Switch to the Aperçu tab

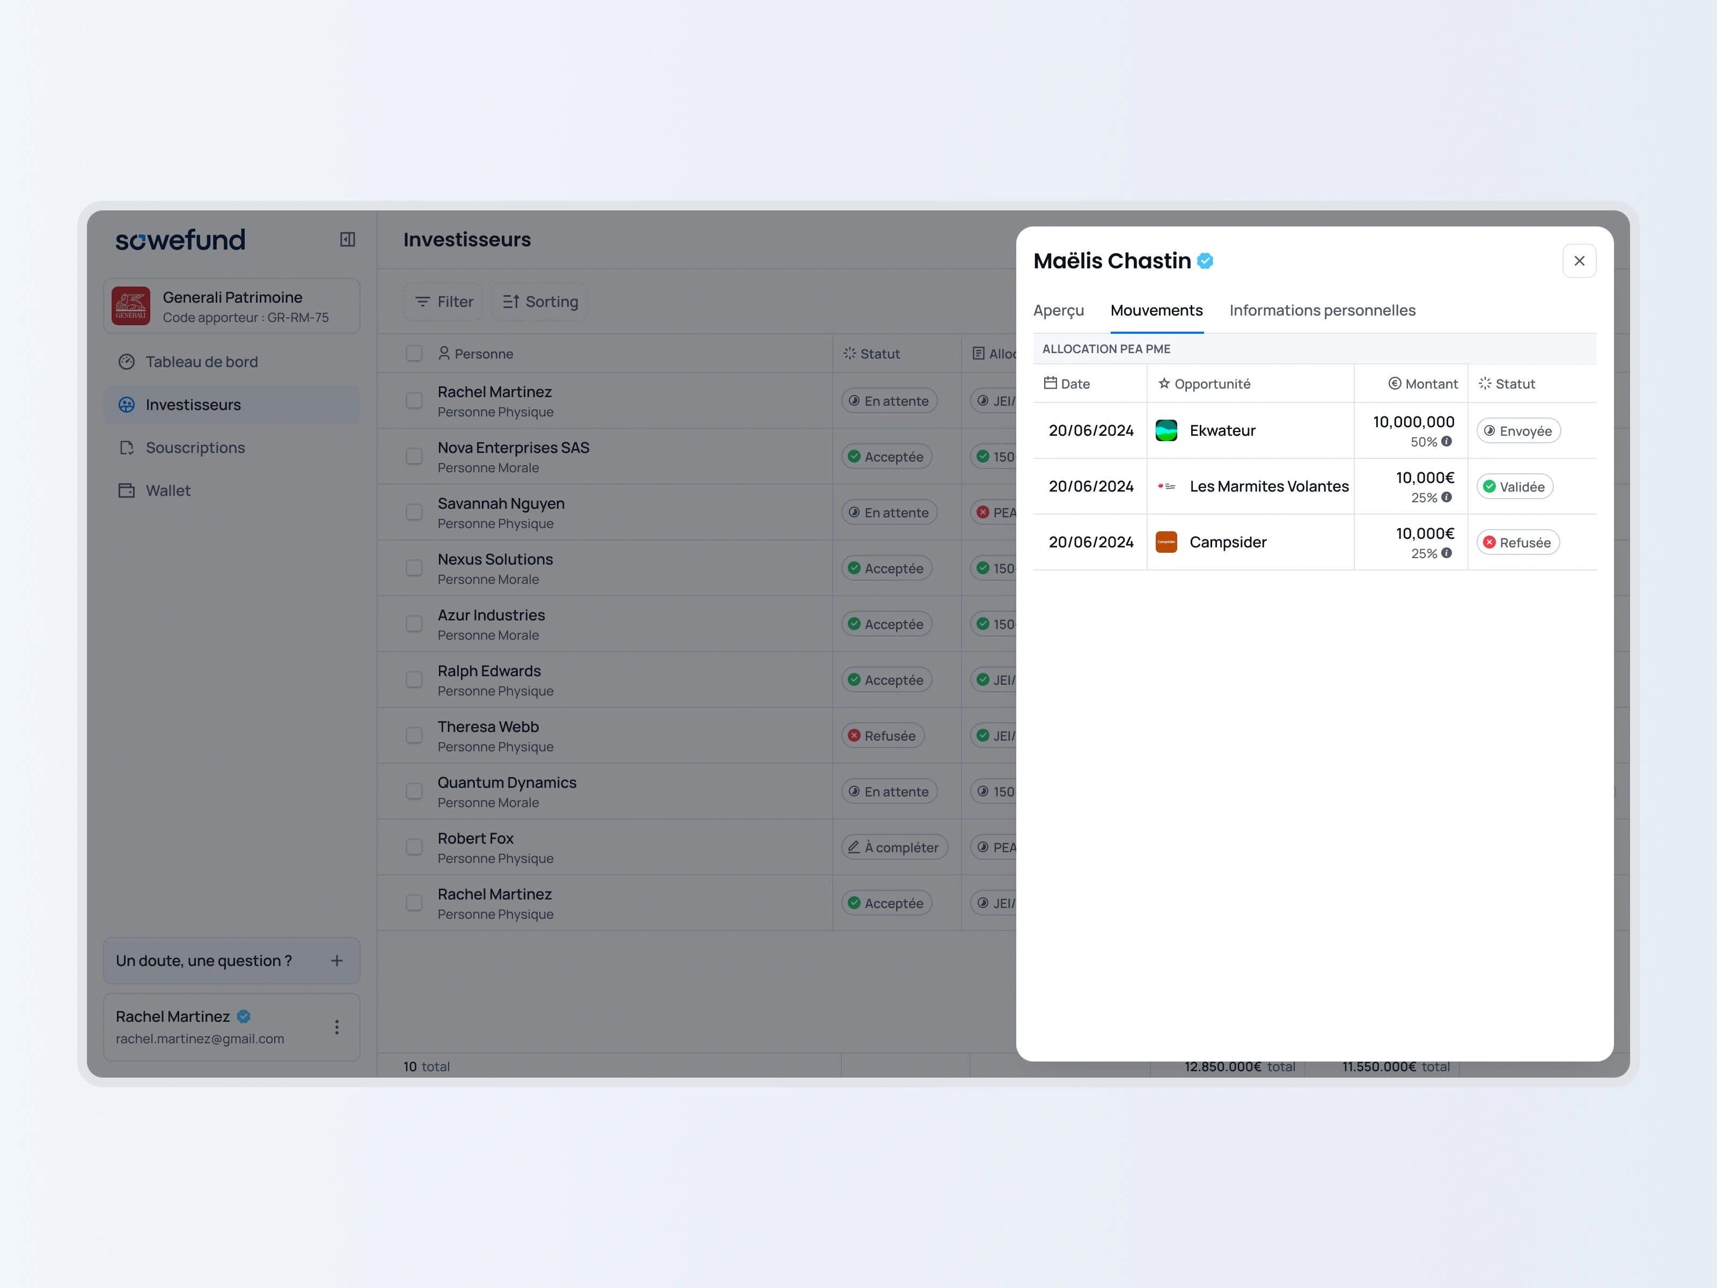pyautogui.click(x=1058, y=311)
